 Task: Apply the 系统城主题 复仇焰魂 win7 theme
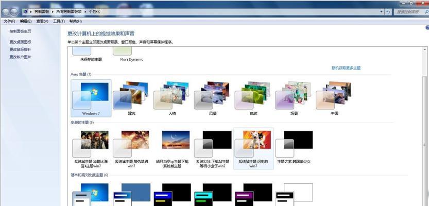pyautogui.click(x=131, y=149)
